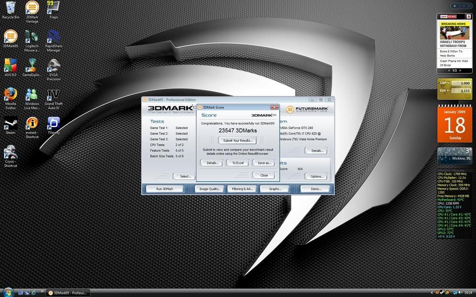Click the GBP value field in currency gadget
This screenshot has width=476, height=297.
click(x=461, y=83)
